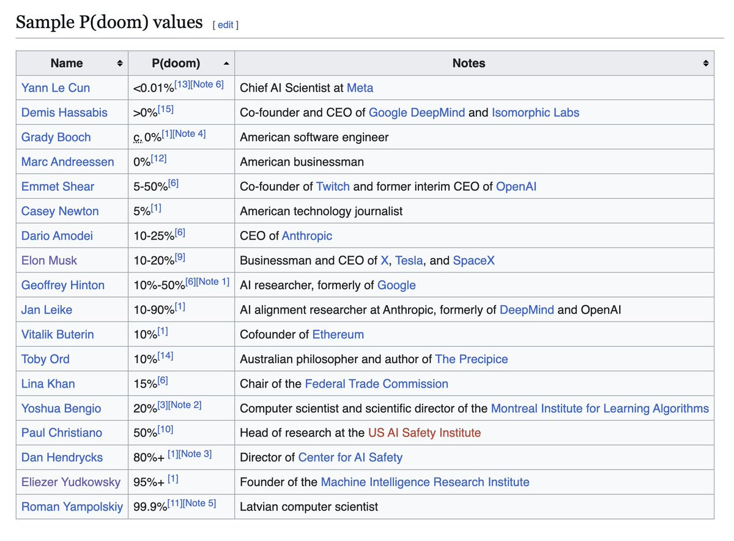Click 'American businessman' note text

[302, 162]
